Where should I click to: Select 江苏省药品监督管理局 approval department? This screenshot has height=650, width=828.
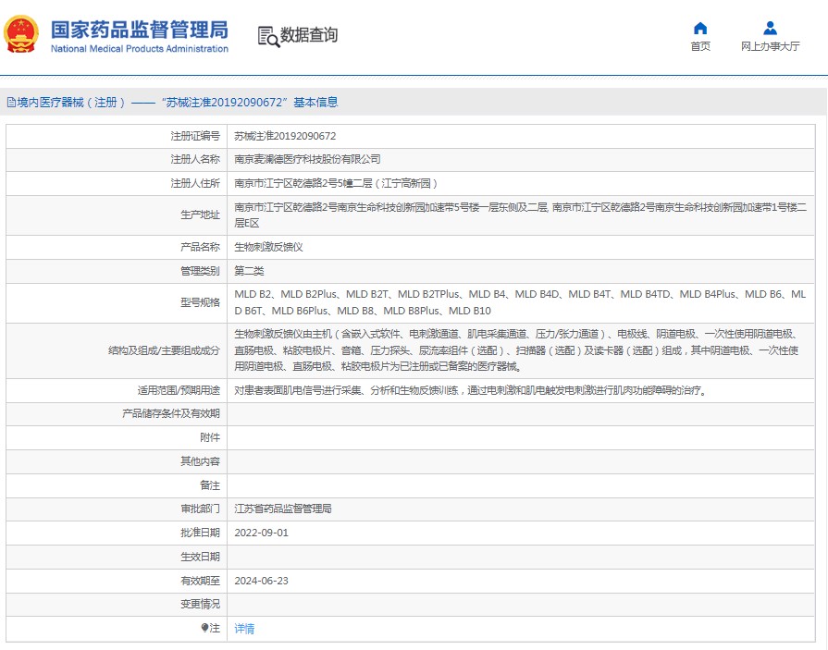[x=283, y=509]
